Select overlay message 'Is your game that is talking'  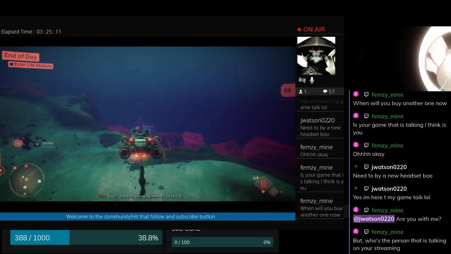click(322, 181)
